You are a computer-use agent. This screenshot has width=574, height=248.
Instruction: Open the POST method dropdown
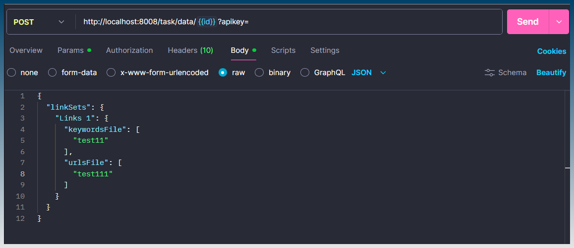tap(39, 22)
